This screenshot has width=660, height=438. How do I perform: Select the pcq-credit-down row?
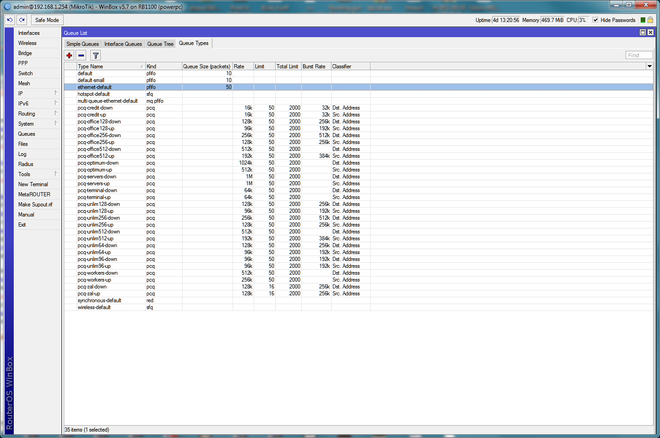[358, 108]
